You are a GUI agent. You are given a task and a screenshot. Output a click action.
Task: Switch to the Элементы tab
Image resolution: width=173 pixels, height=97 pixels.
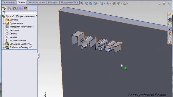[9, 2]
